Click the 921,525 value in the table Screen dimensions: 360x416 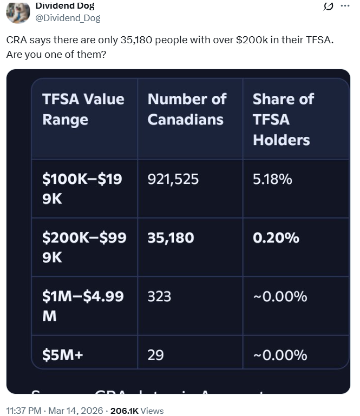(173, 179)
